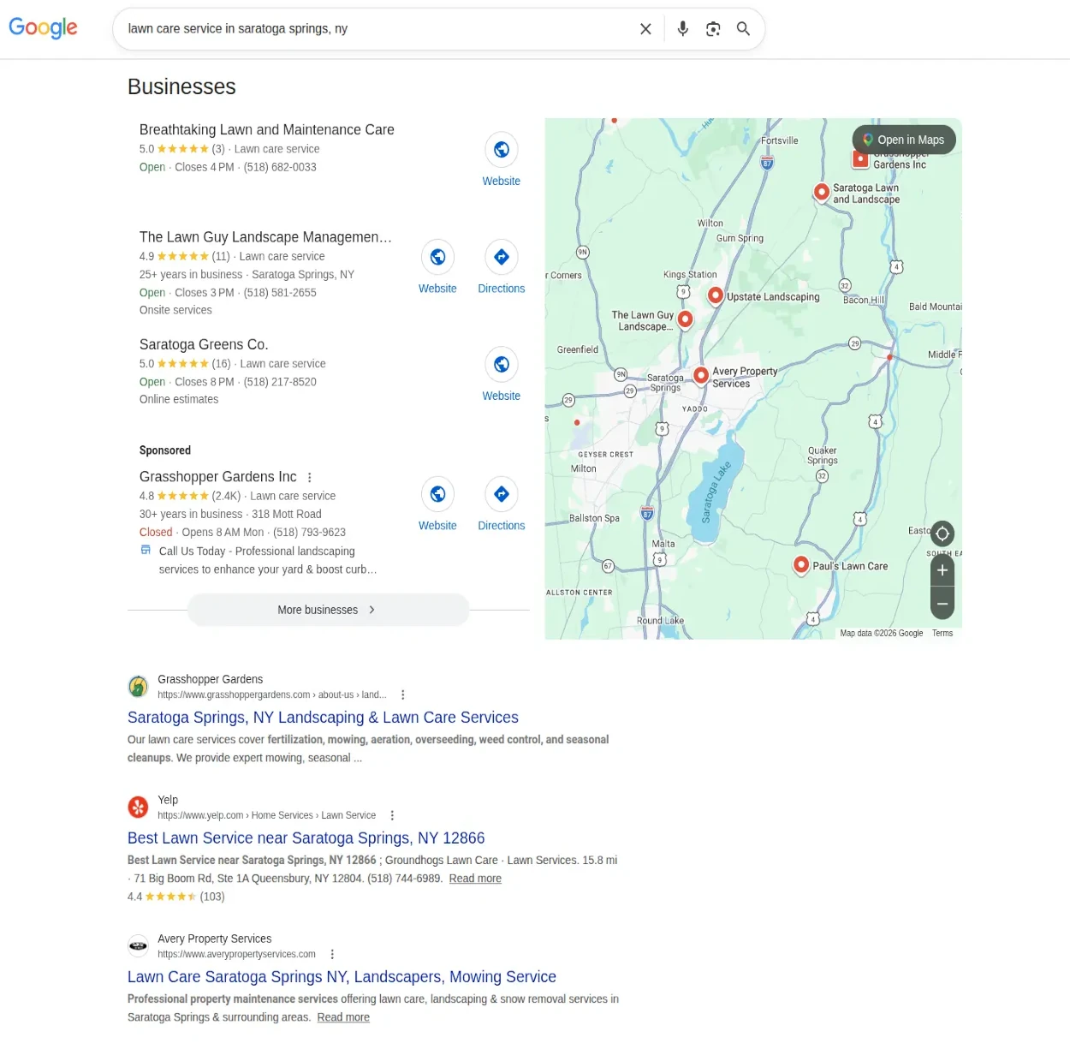This screenshot has width=1070, height=1055.
Task: Click phone number (518) 581-2655
Action: pyautogui.click(x=280, y=293)
